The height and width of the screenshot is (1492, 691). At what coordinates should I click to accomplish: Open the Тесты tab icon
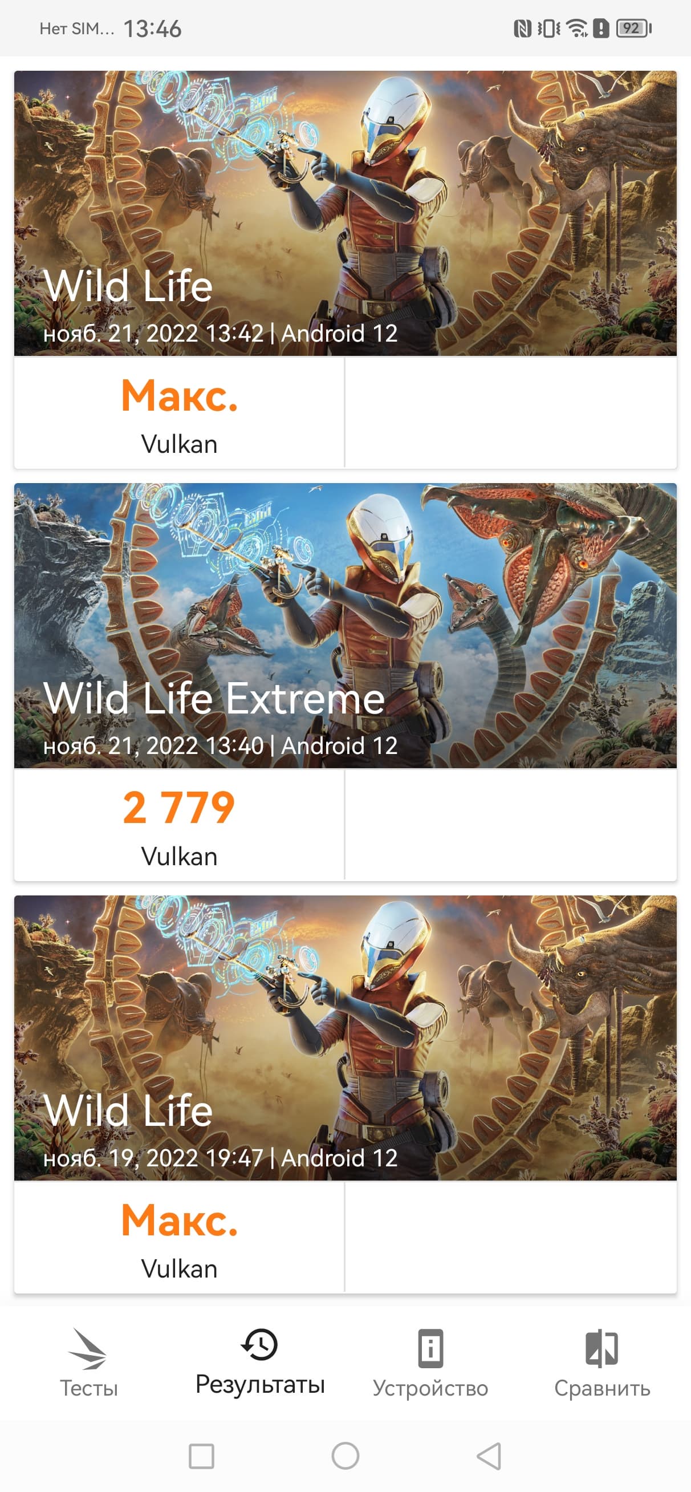(87, 1348)
